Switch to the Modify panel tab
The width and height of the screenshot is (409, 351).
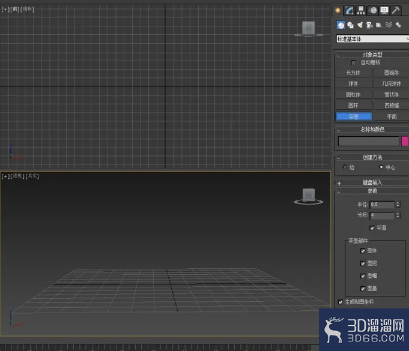tap(349, 10)
